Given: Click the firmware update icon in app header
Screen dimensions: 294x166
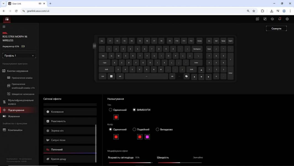Looking at the screenshot, I should pyautogui.click(x=265, y=19).
